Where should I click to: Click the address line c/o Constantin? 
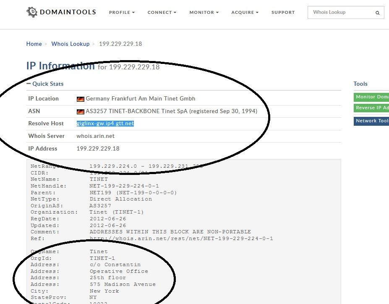[115, 265]
